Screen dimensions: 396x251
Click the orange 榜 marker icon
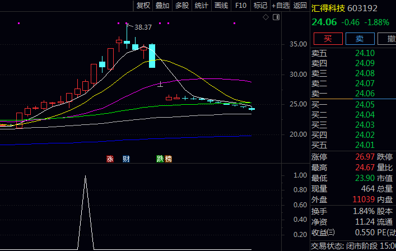[x=168, y=159]
